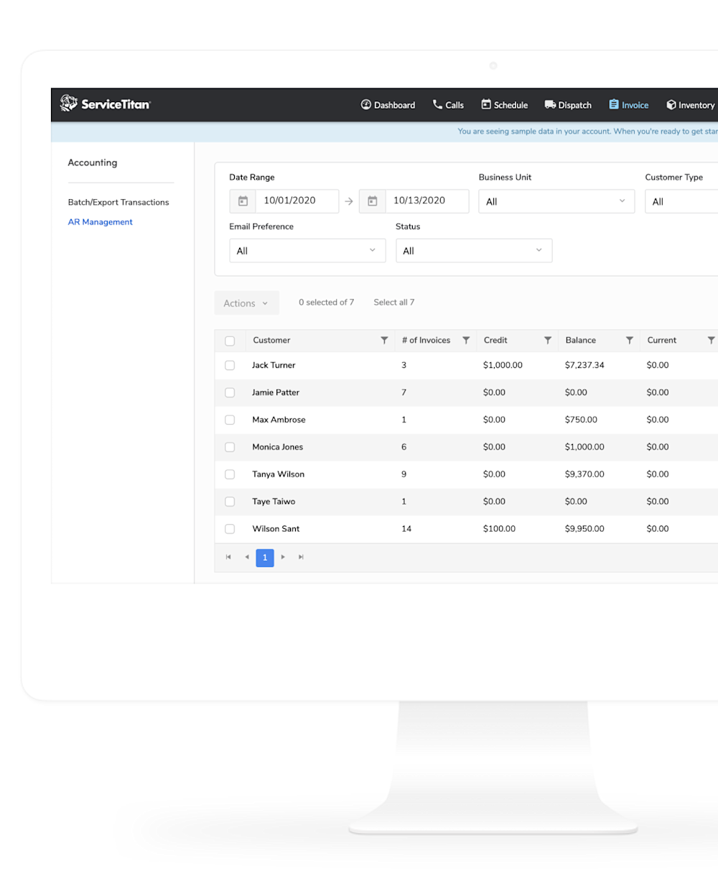Filter the Customer column using its funnel icon
The width and height of the screenshot is (718, 884).
pos(384,340)
